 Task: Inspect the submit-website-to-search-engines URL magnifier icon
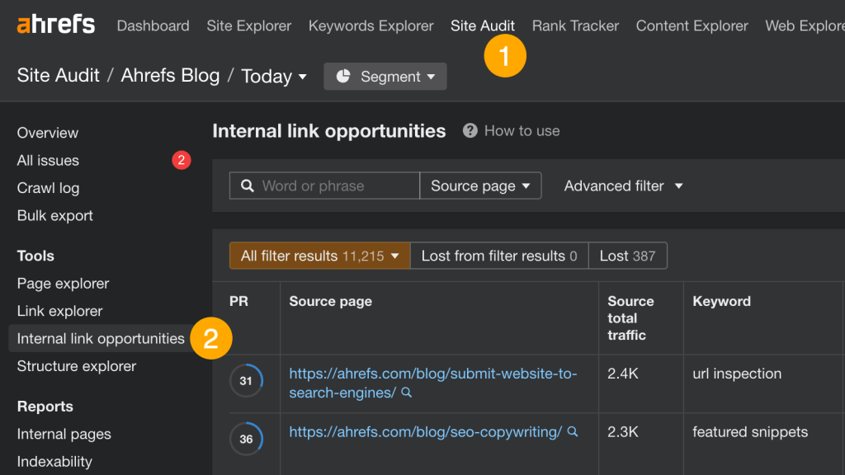pos(406,393)
